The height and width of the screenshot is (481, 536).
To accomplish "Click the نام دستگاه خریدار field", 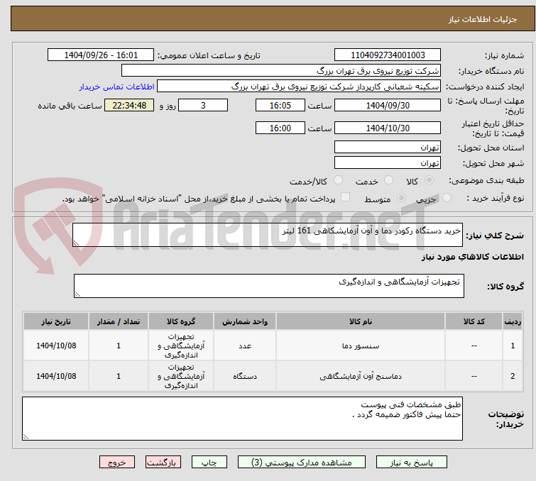I will point(281,71).
